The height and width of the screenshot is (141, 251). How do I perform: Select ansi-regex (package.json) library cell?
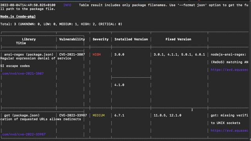pos(29,54)
